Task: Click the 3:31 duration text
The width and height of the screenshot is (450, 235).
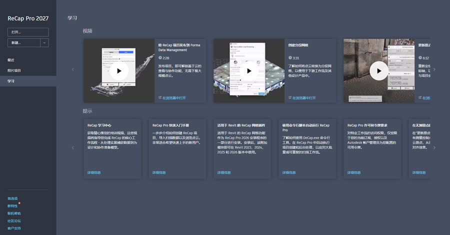Action: [296, 58]
